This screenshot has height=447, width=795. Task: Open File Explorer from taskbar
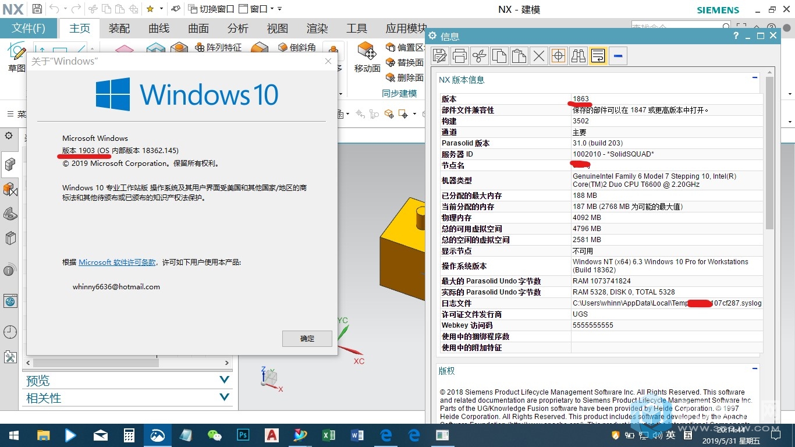pos(43,435)
